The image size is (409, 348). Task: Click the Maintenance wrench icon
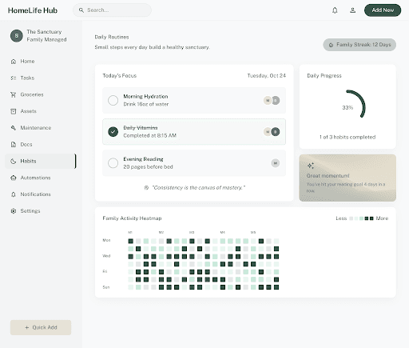(x=14, y=128)
